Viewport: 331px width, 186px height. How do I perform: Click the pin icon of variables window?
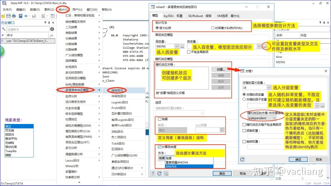(324, 23)
